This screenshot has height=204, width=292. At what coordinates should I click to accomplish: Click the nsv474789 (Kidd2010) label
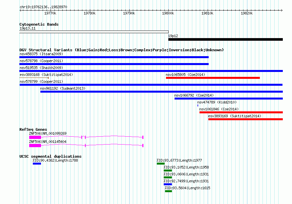217,102
